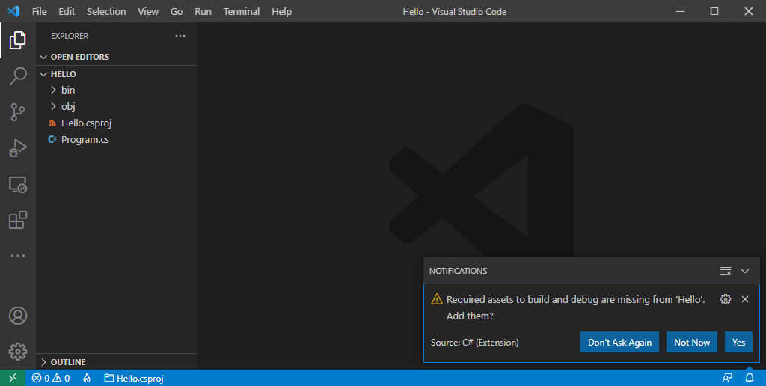Open the View menu
The image size is (766, 386).
click(x=148, y=11)
